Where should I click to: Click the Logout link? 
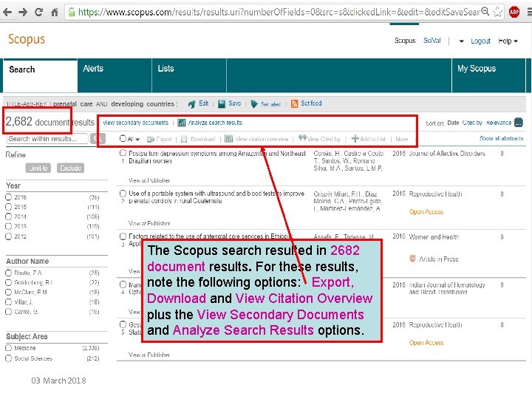pyautogui.click(x=480, y=41)
